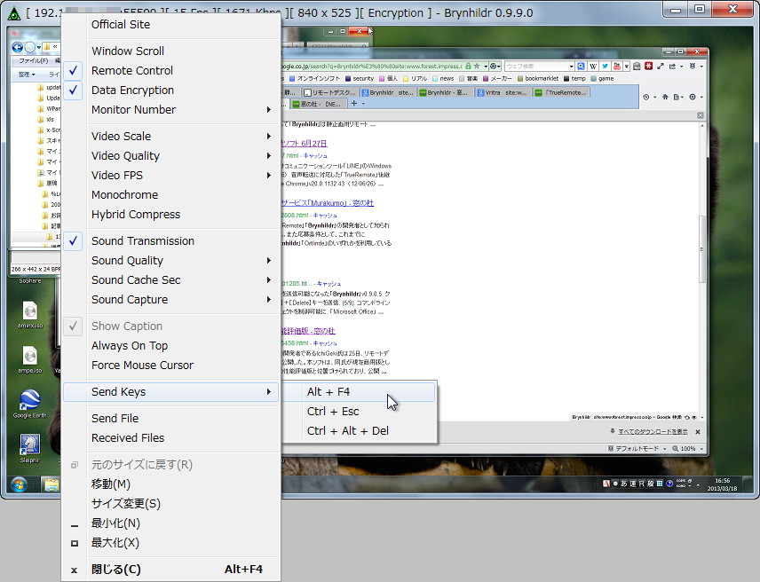
Task: Toggle Monochrome mode
Action: (x=170, y=194)
